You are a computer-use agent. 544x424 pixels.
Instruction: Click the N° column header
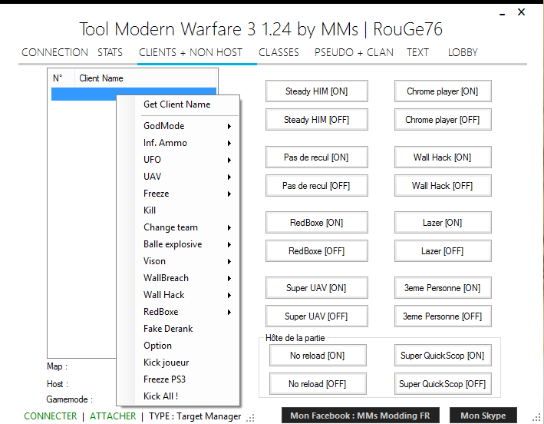coord(61,78)
